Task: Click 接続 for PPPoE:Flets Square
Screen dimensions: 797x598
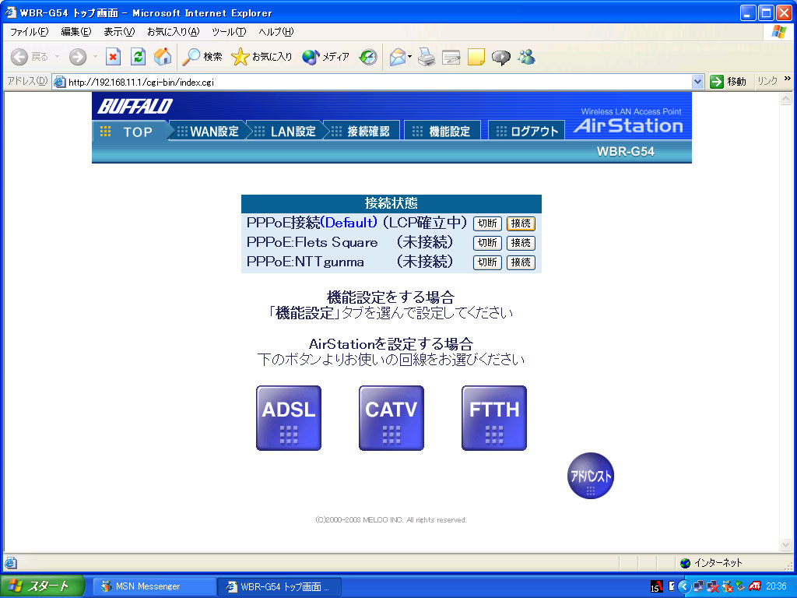Action: [521, 243]
